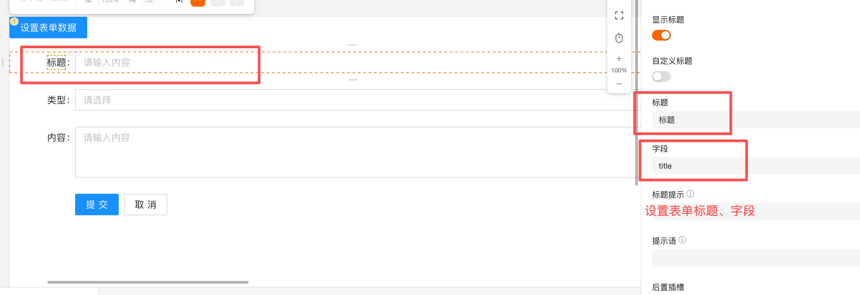Click the horizontal scrollbar at the bottom
860x295 pixels.
pos(148,282)
